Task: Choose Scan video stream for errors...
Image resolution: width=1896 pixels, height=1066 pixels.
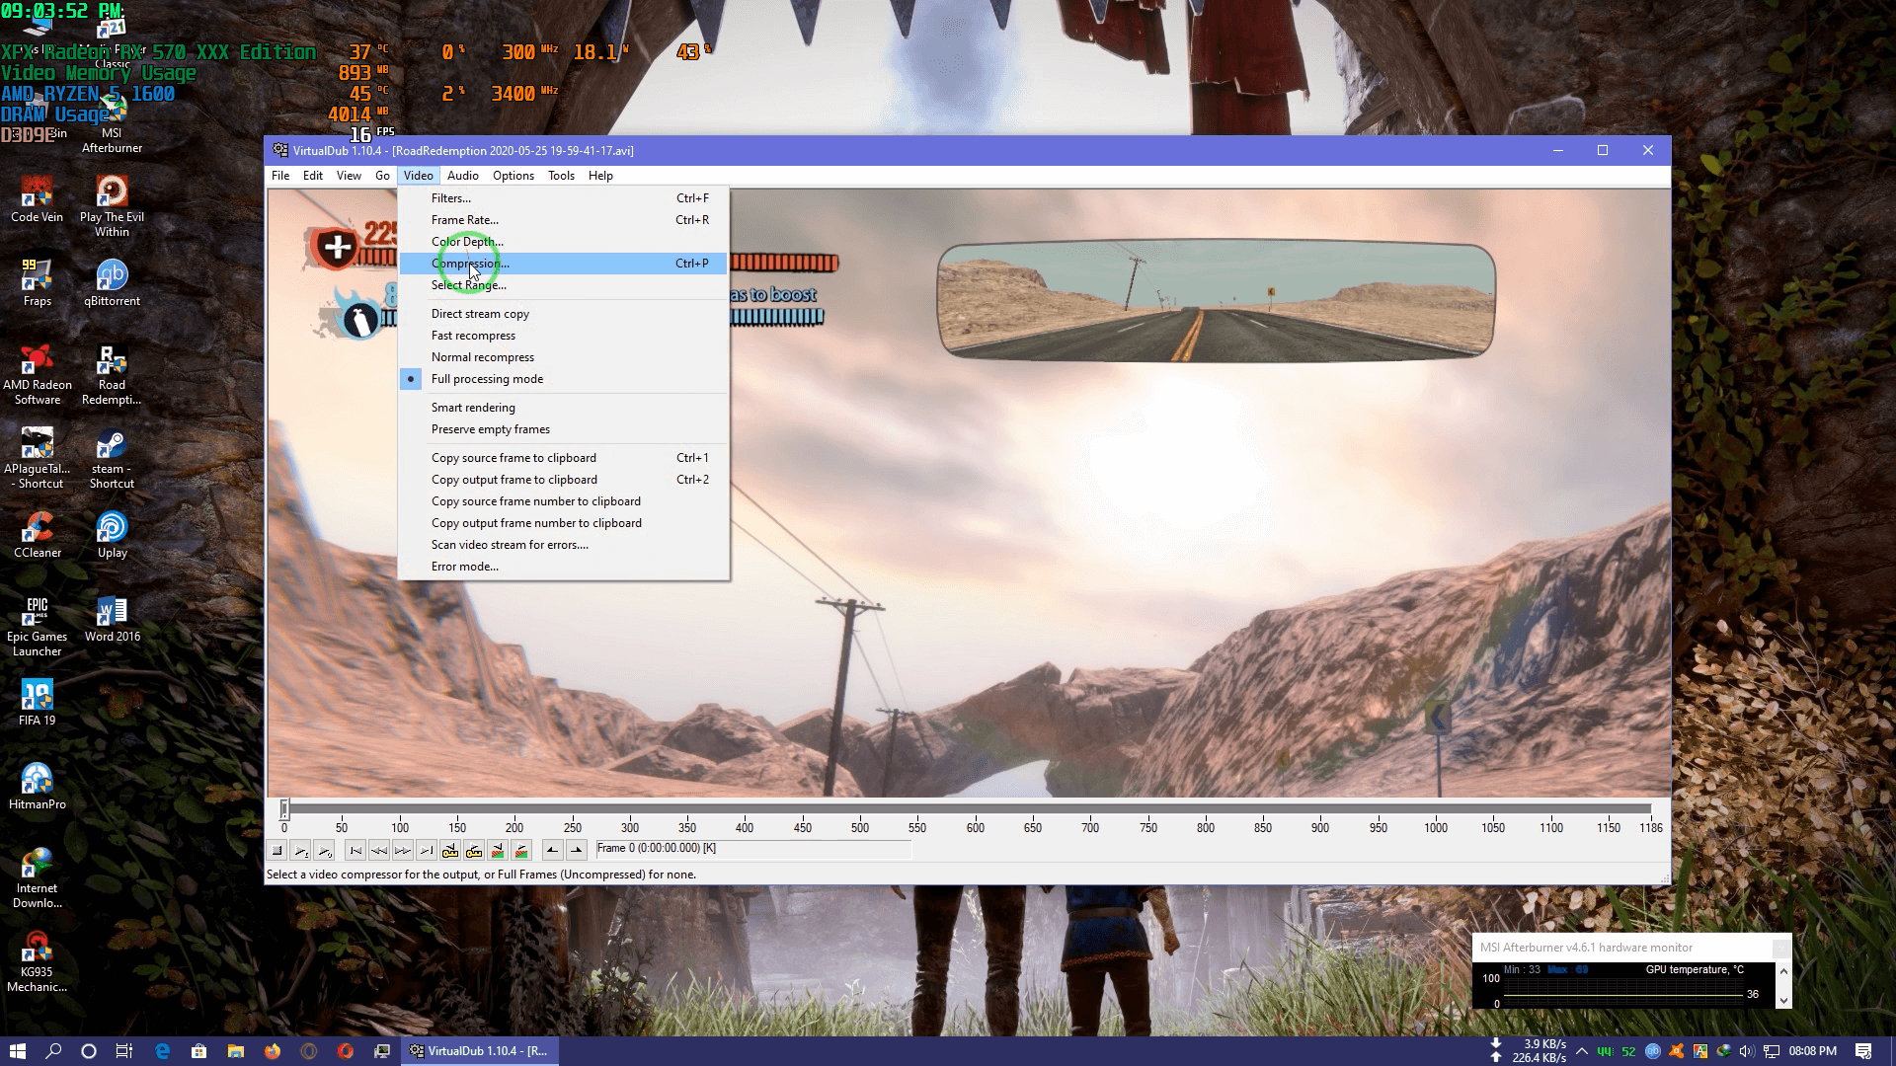Action: point(563,545)
